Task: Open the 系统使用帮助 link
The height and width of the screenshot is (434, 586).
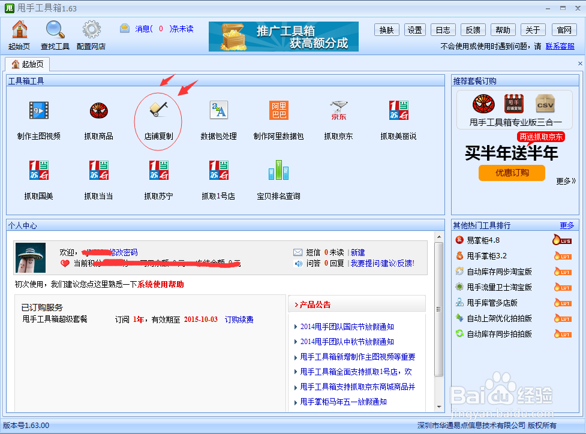Action: tap(161, 285)
